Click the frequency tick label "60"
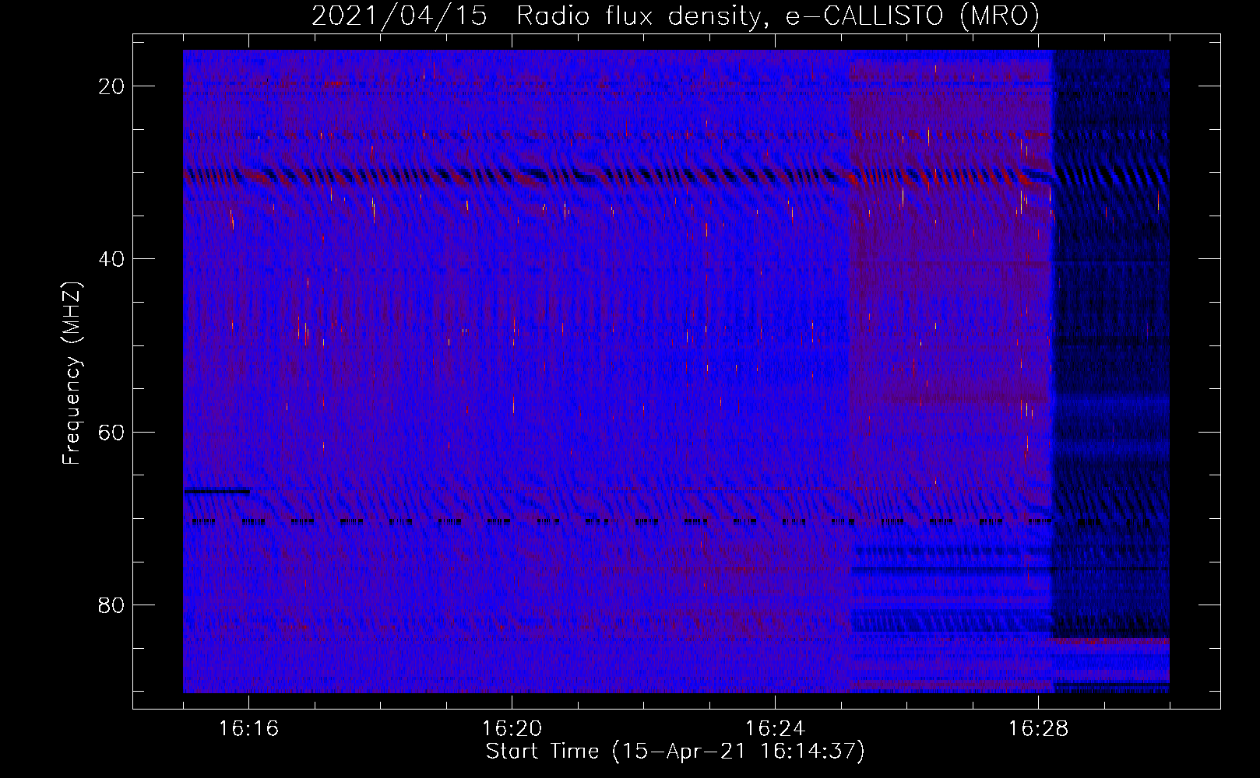This screenshot has height=778, width=1260. pos(111,432)
